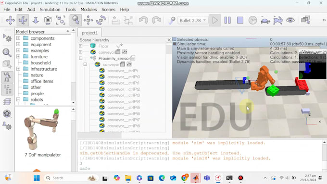Click the video recorder sidebar icon
This screenshot has height=184, width=327.
coord(7,114)
